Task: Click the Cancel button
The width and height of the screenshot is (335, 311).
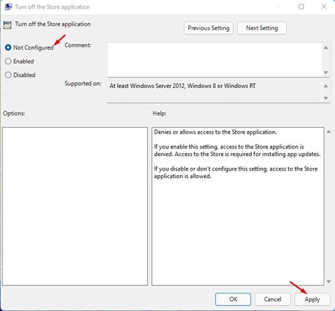Action: 273,299
